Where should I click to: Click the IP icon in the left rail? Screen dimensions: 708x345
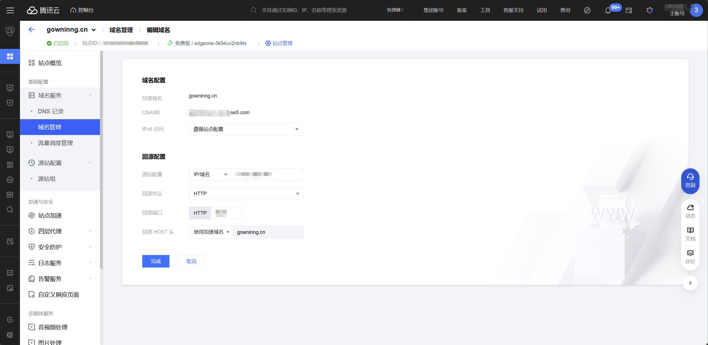coord(10,194)
